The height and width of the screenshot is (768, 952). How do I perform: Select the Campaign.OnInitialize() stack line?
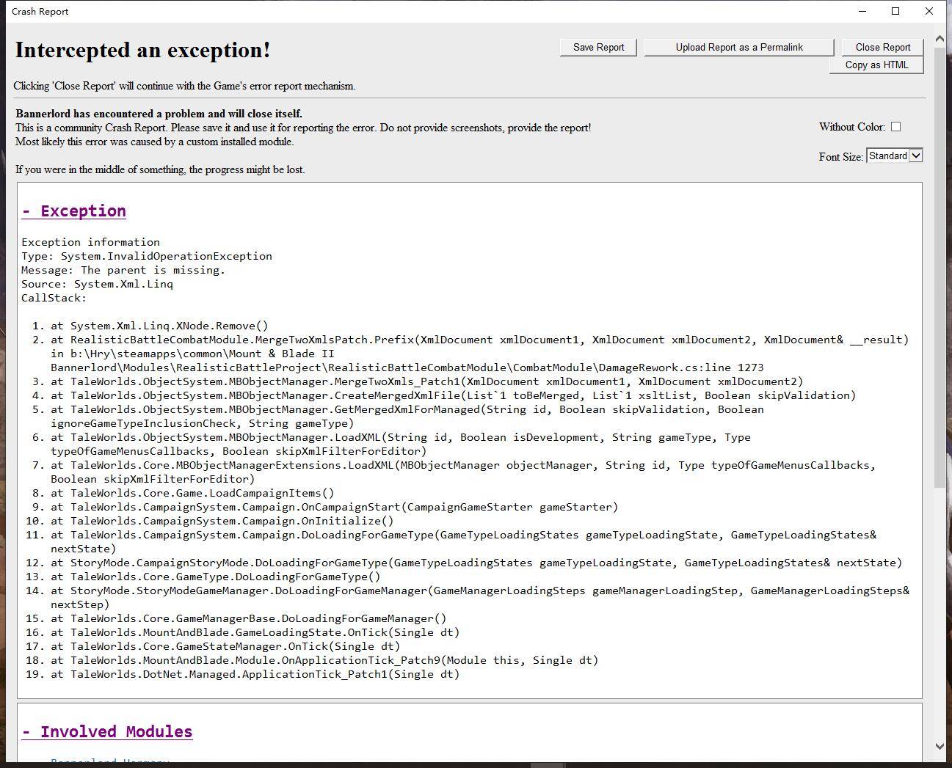(222, 521)
